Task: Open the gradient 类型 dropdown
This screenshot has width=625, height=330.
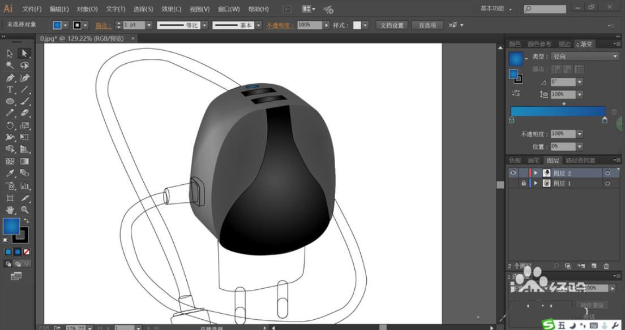Action: pos(585,57)
